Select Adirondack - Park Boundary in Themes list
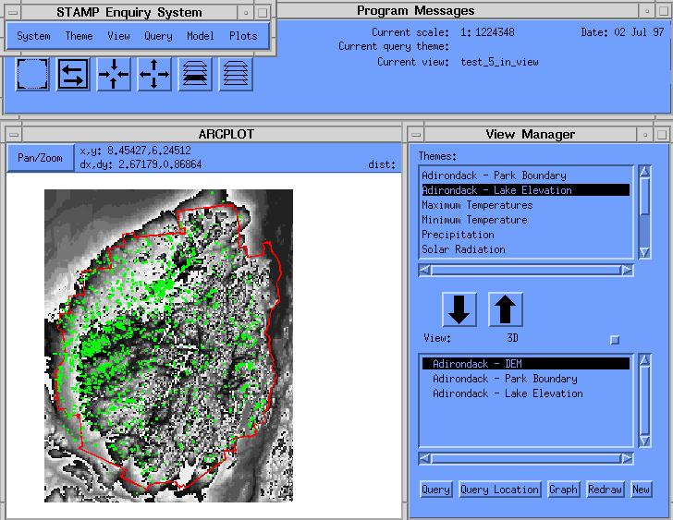This screenshot has height=520, width=673. 525,175
